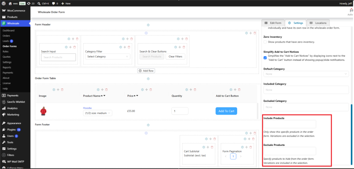Click the WordPress logo icon in the admin bar
Screen dimensions: 354x169
pyautogui.click(x=3, y=3)
